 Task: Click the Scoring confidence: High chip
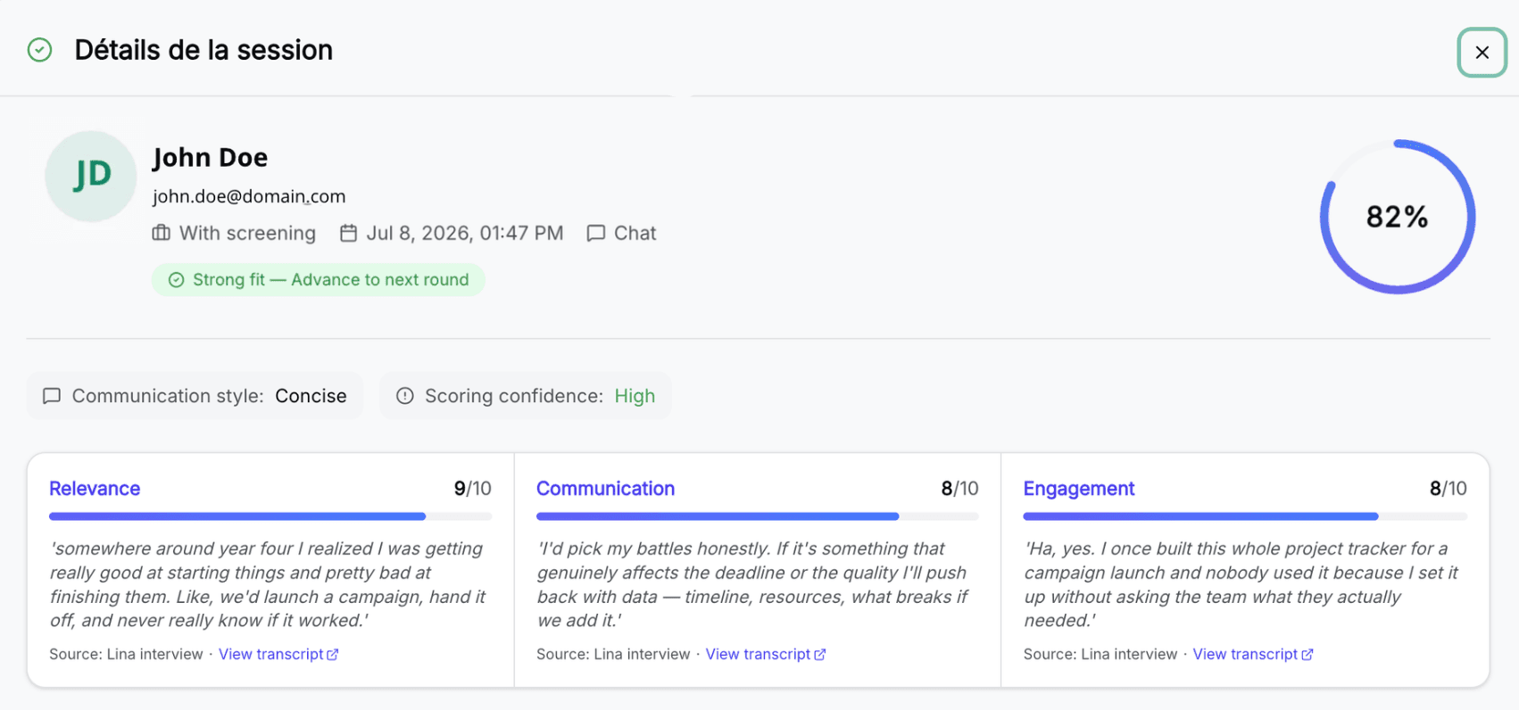tap(526, 396)
